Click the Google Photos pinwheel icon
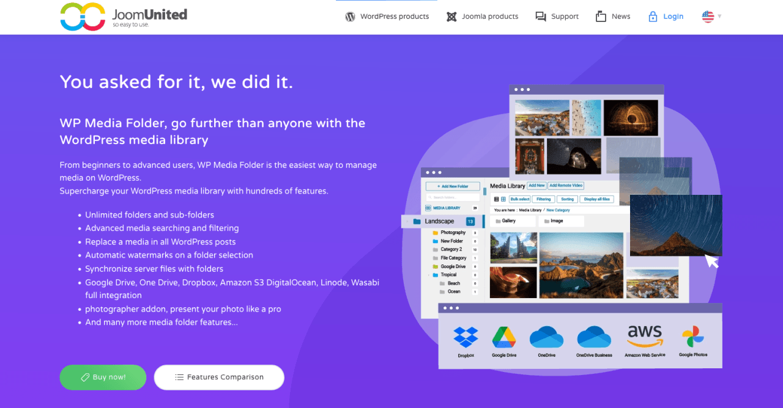This screenshot has height=408, width=783. (x=692, y=337)
